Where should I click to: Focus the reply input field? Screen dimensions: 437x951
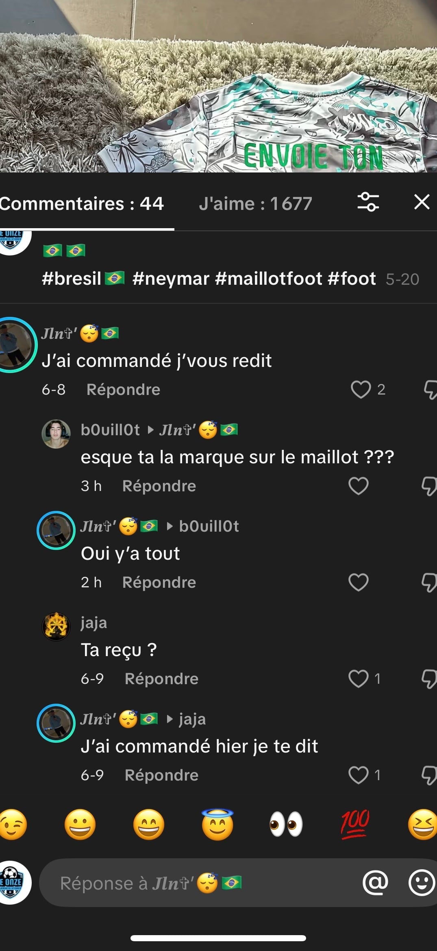pos(203,883)
